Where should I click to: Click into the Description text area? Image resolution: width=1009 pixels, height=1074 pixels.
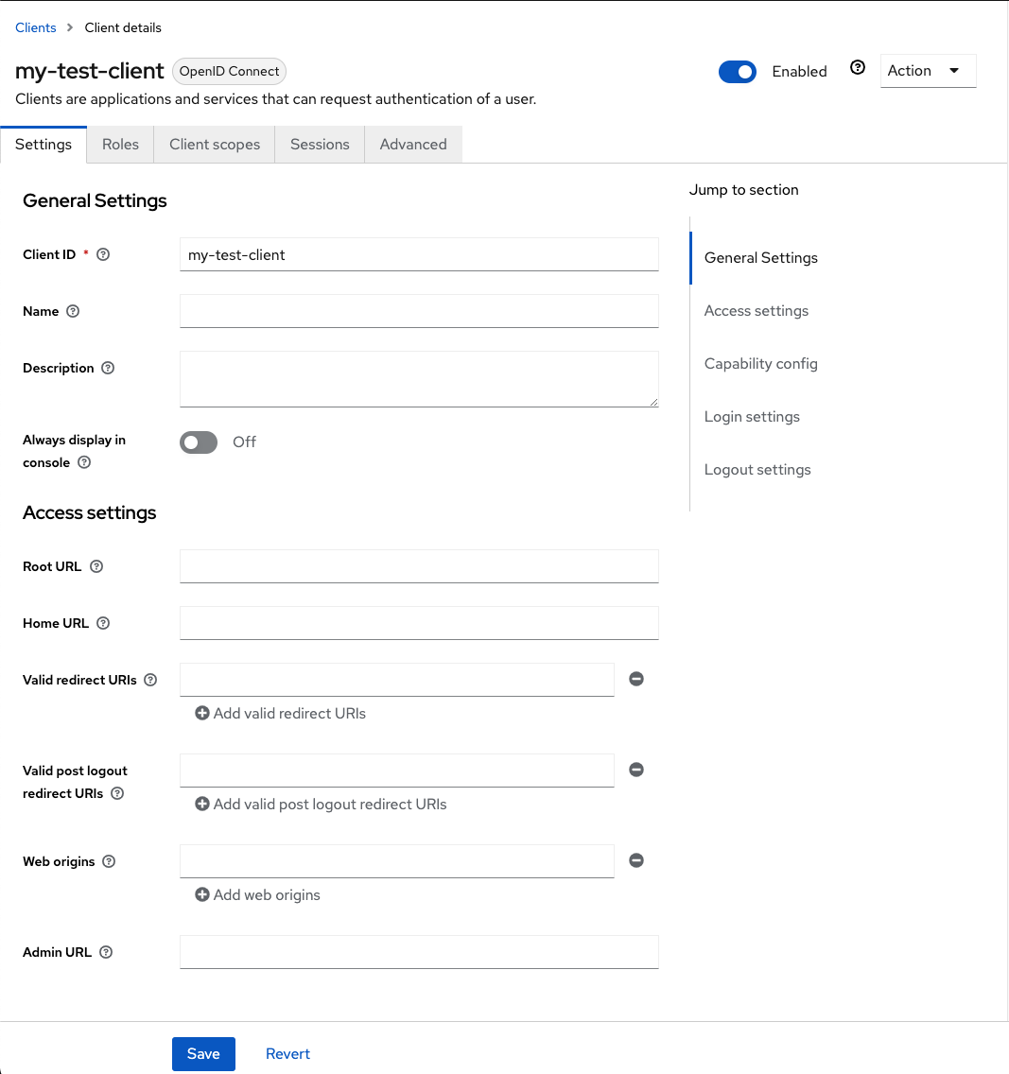click(x=419, y=379)
